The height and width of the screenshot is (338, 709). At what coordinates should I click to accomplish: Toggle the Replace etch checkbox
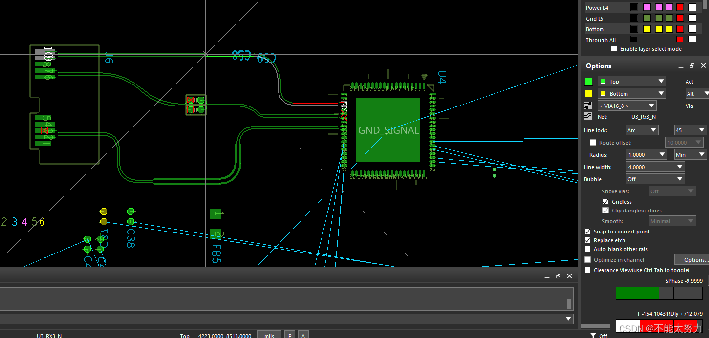pos(588,240)
